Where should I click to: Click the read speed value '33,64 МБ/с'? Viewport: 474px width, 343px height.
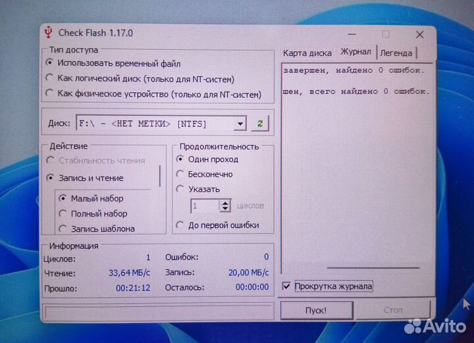point(130,273)
